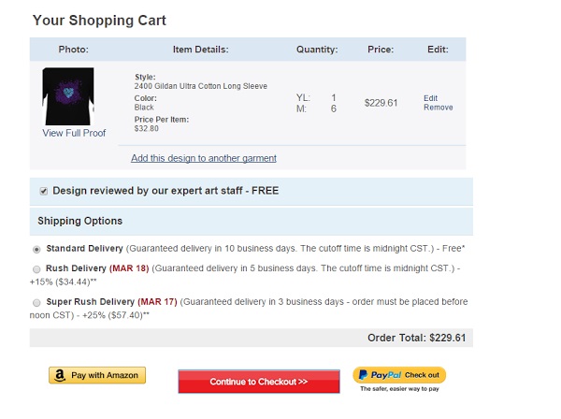Viewport: 561px width, 419px height.
Task: Select the Standard Delivery radio button
Action: click(37, 249)
